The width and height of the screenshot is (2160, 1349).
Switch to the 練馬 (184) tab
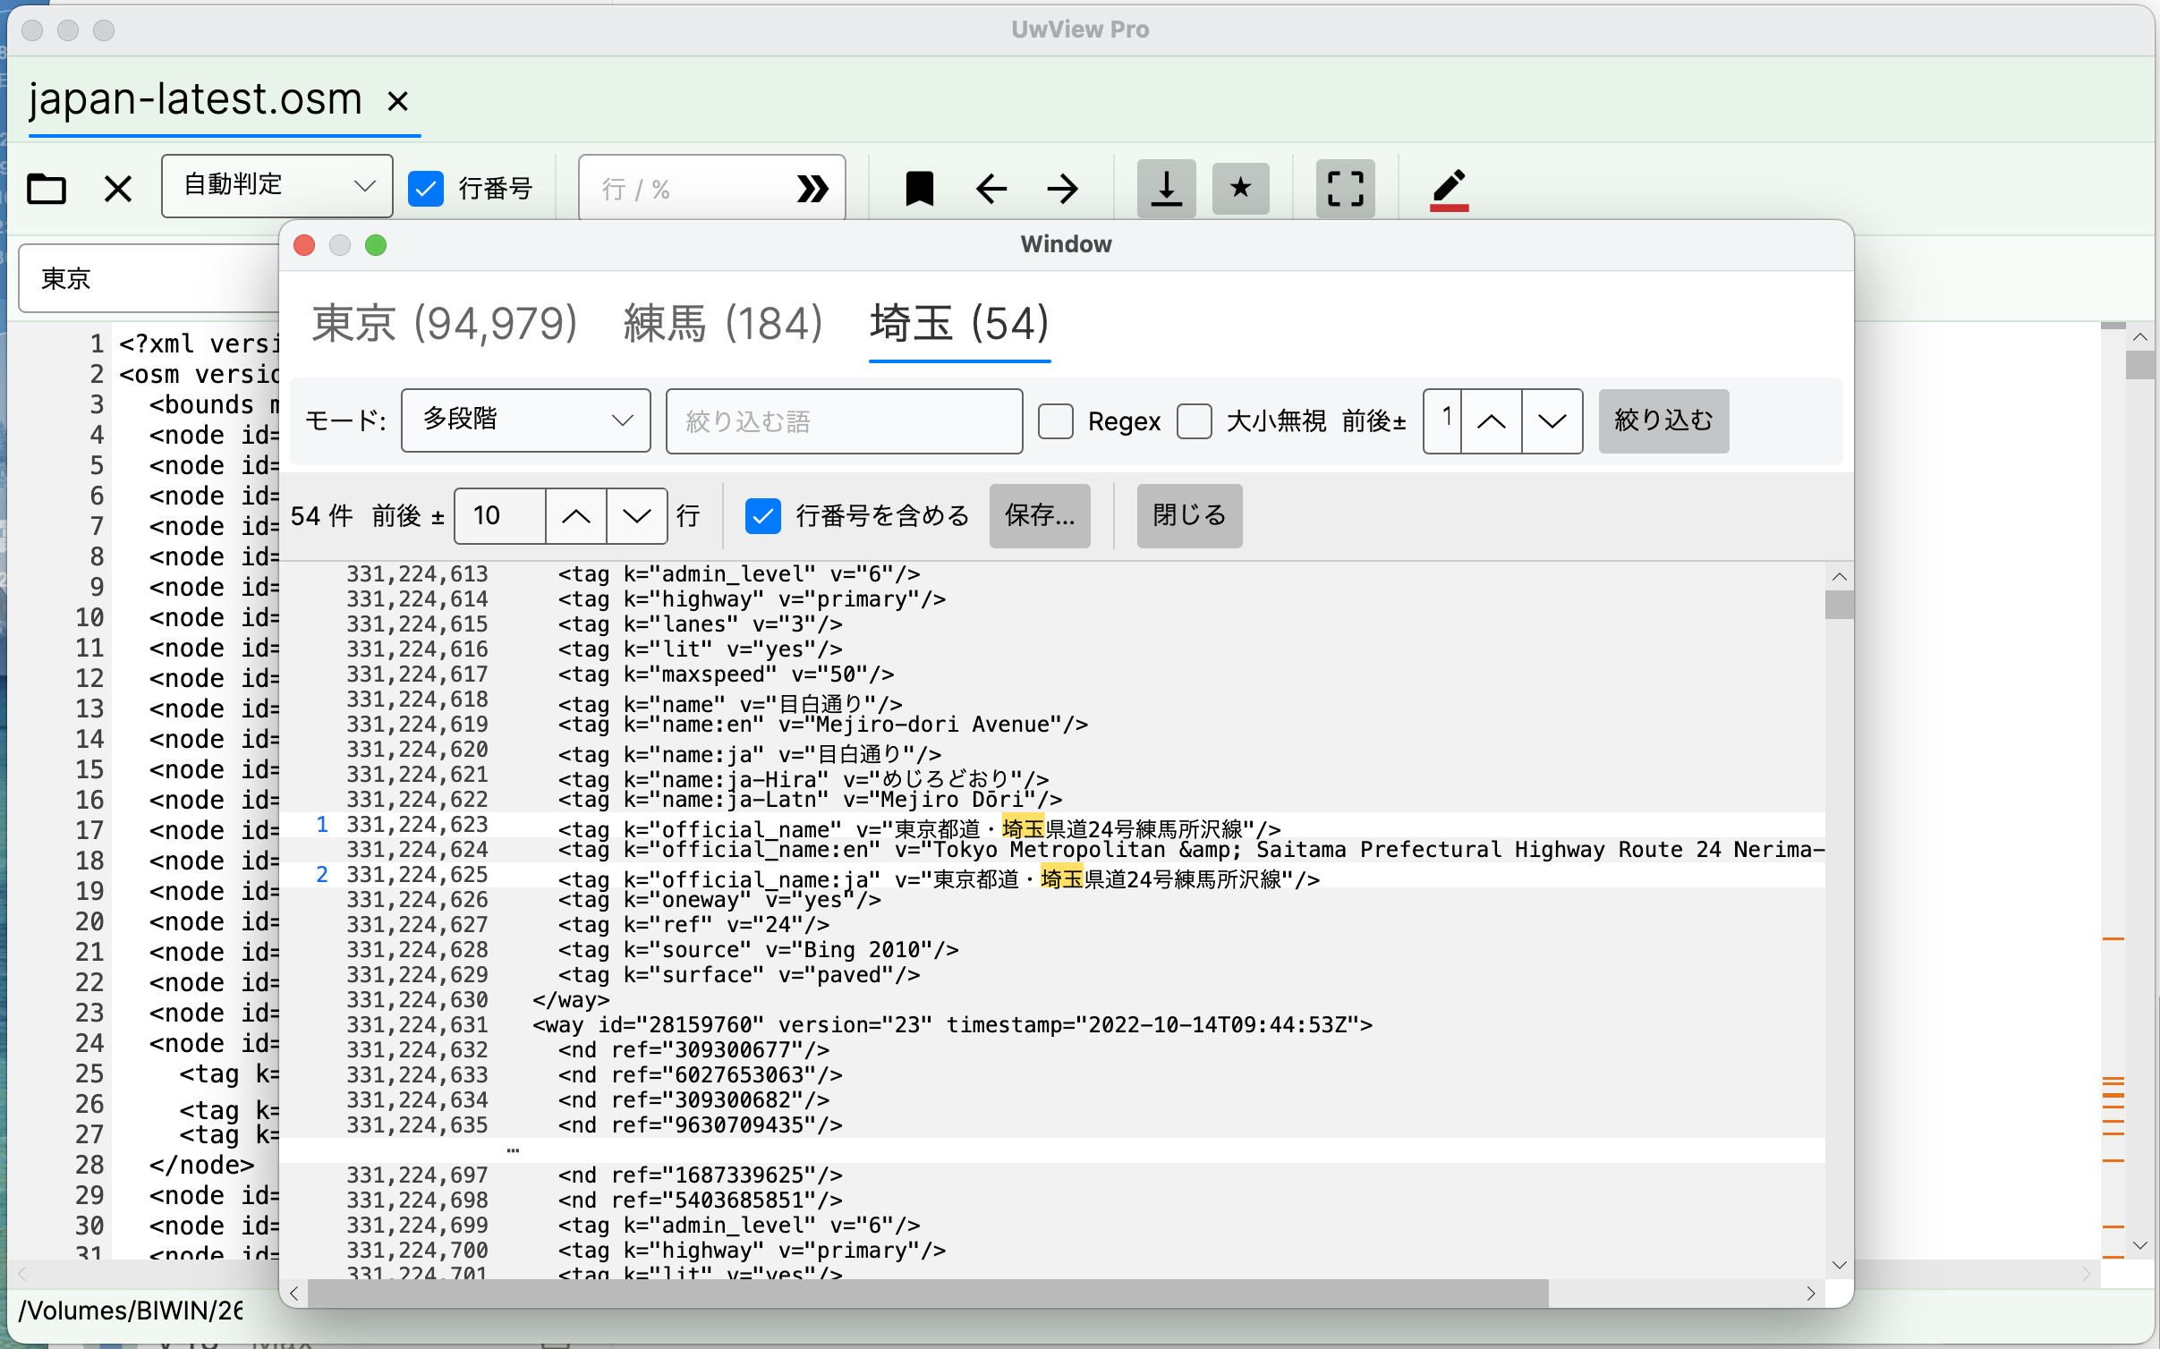click(x=722, y=324)
